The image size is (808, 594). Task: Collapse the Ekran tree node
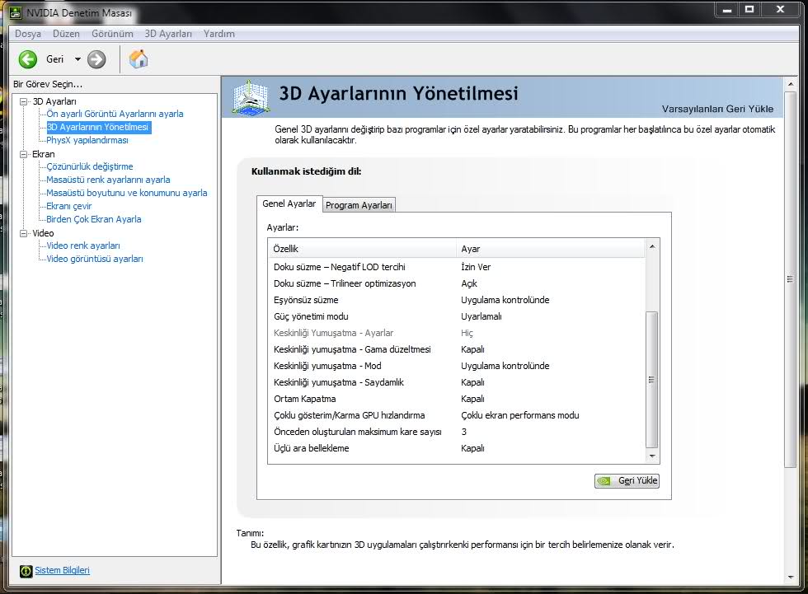[x=23, y=154]
